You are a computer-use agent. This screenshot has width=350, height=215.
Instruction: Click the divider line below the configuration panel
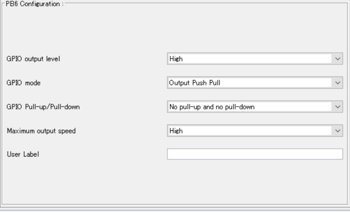(175, 211)
